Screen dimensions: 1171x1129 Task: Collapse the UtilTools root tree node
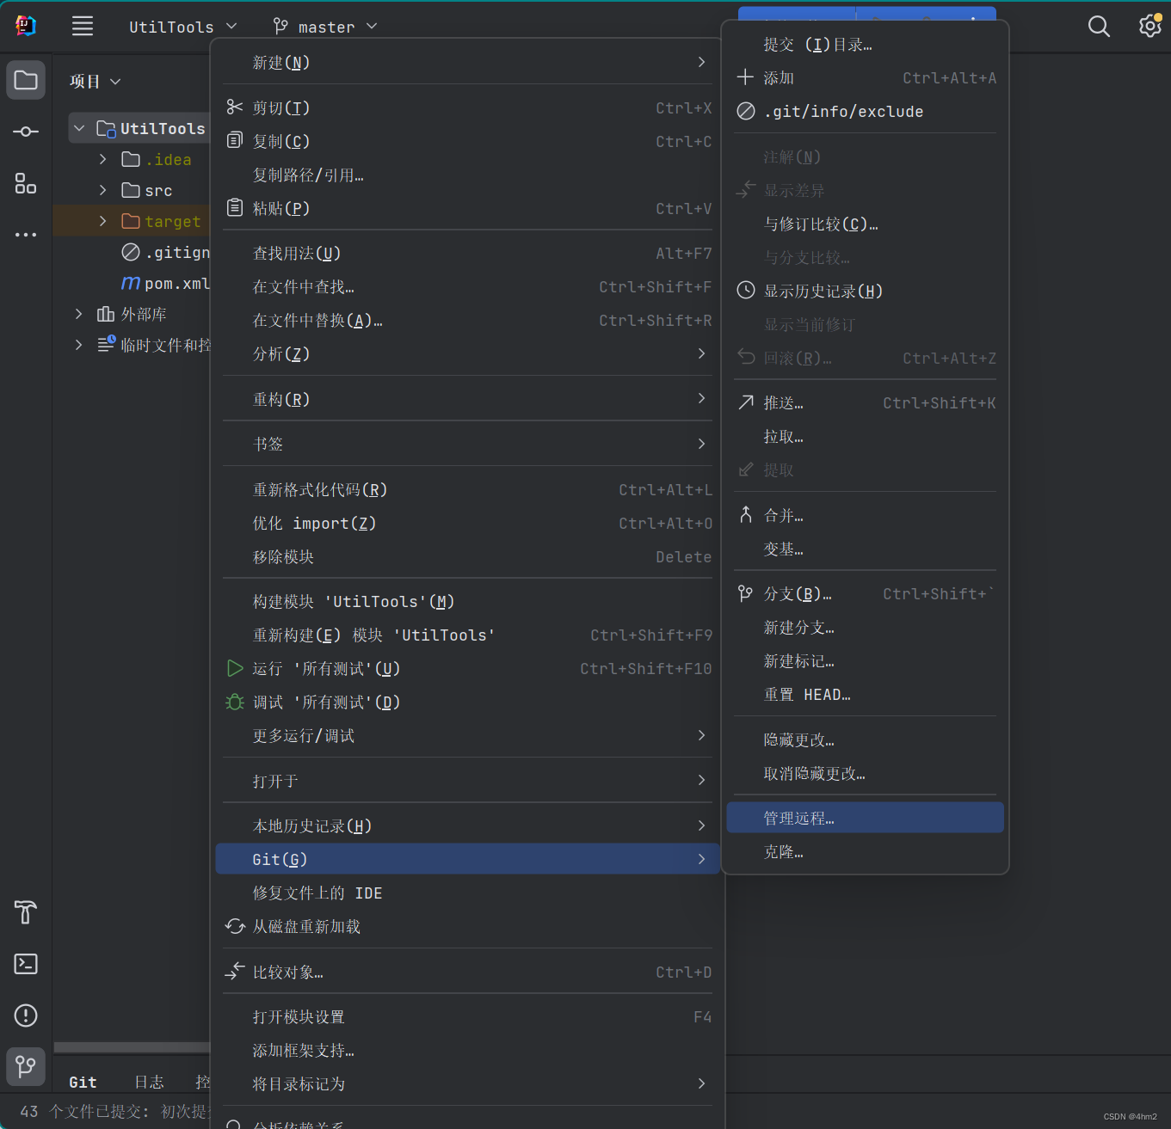tap(79, 128)
